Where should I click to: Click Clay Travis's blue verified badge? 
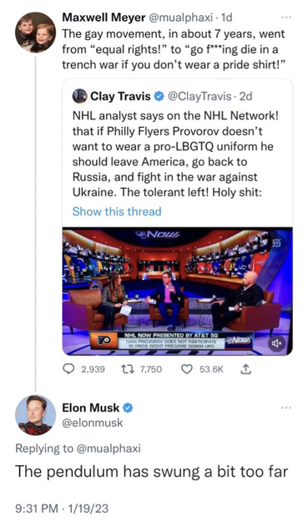tap(159, 96)
